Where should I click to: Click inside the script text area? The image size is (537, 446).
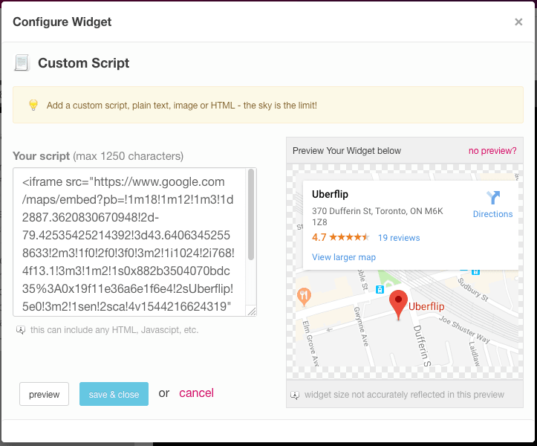[x=129, y=242]
